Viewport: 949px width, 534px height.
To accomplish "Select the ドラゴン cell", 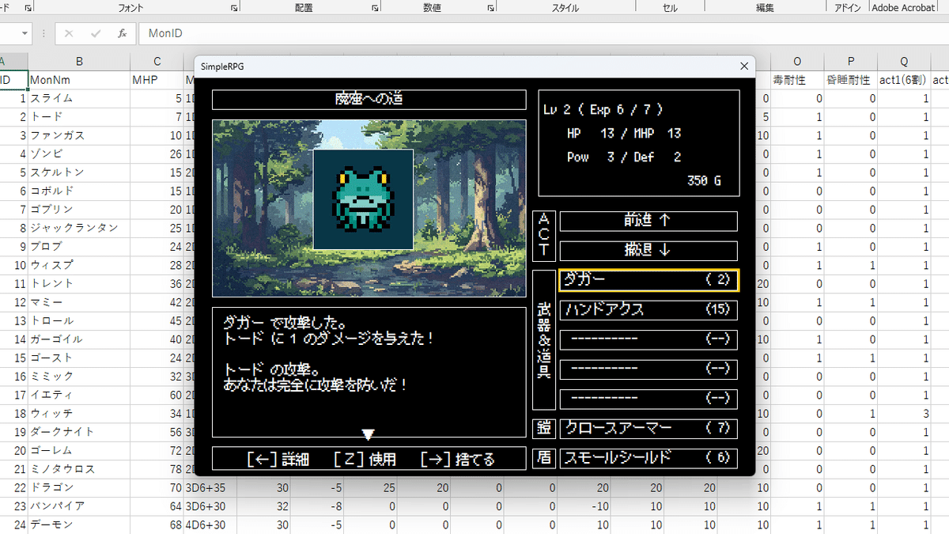I will click(79, 487).
